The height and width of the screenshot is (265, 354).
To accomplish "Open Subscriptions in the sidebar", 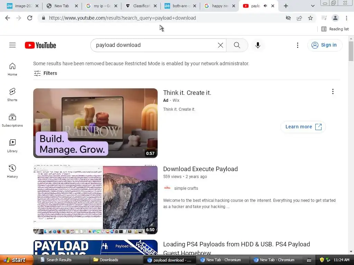I will point(12,120).
